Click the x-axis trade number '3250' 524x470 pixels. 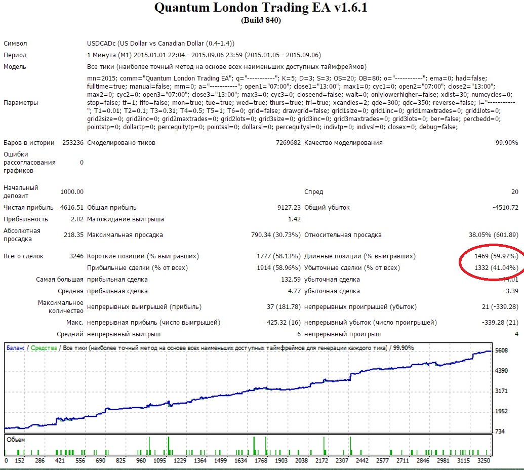(483, 461)
